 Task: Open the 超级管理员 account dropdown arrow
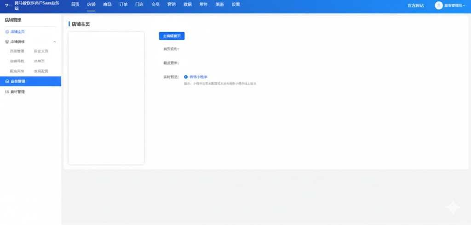[x=465, y=6]
